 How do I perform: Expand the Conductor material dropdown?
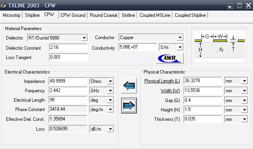pos(180,38)
